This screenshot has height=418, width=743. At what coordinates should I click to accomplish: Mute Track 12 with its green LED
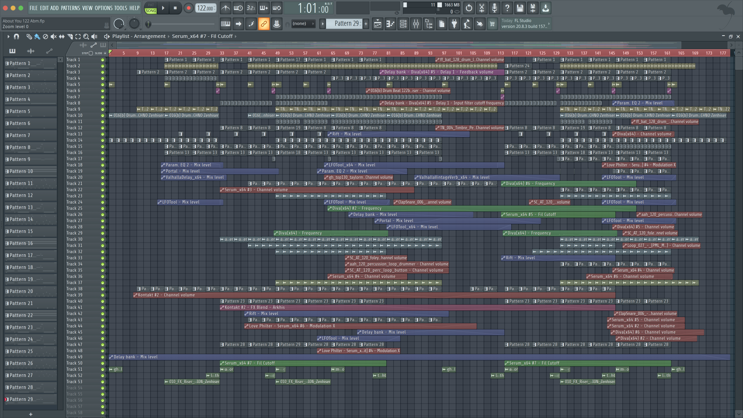[103, 128]
